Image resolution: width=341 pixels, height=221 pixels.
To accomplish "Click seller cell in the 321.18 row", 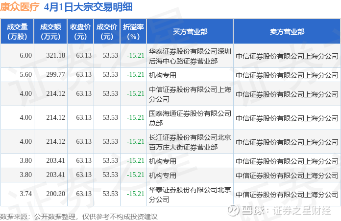I will [287, 56].
